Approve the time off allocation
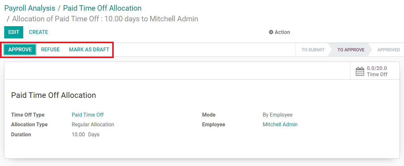Viewport: 404px width, 166px height. [x=20, y=49]
